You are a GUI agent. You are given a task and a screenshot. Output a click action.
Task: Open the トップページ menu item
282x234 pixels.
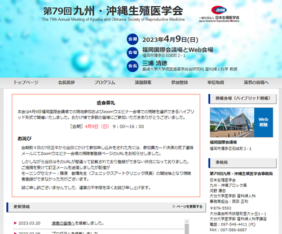pyautogui.click(x=26, y=83)
